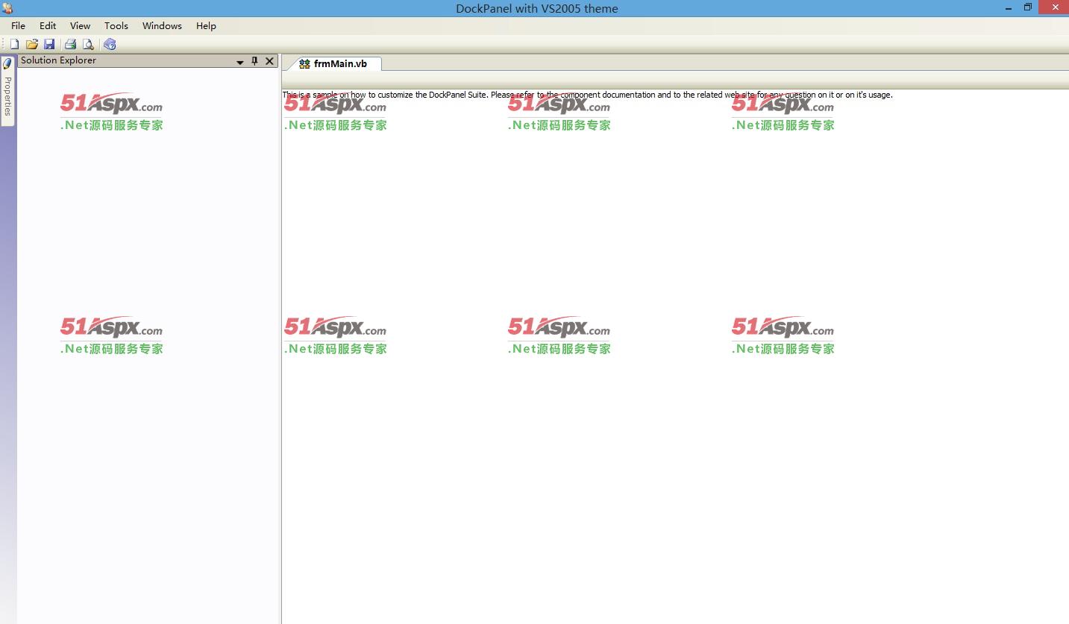1069x624 pixels.
Task: Click the Print Preview magnifier icon
Action: 88,45
